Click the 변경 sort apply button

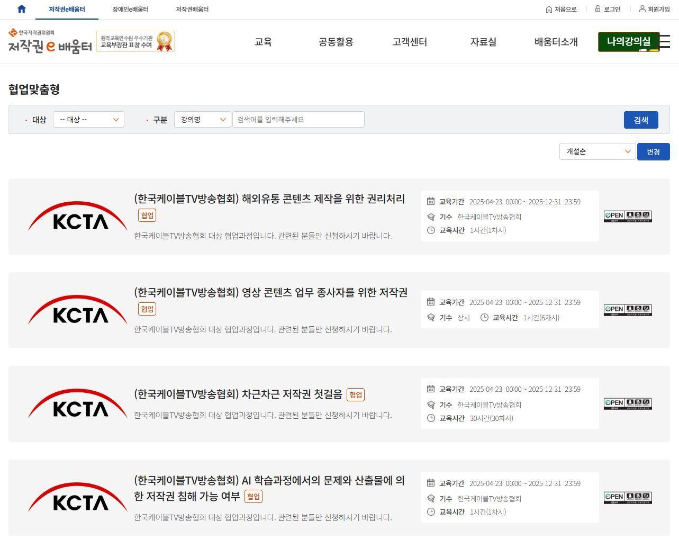pyautogui.click(x=653, y=152)
